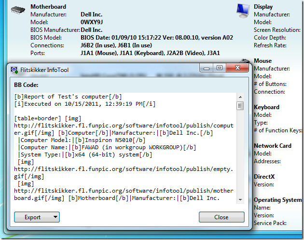Click the Mouse heading
The width and height of the screenshot is (304, 240).
coord(263,61)
